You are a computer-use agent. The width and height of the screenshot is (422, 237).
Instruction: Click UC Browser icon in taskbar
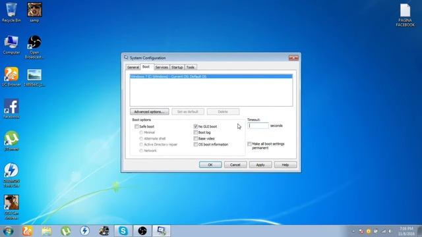pyautogui.click(x=27, y=231)
